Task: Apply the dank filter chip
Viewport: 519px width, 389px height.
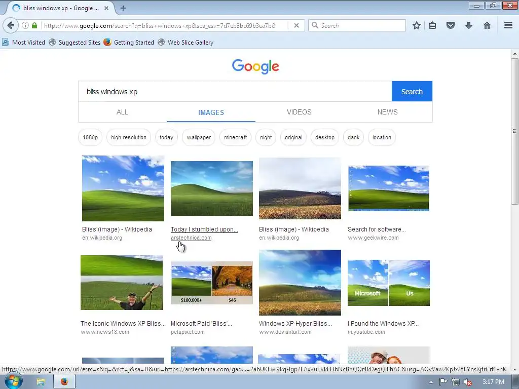Action: 353,137
